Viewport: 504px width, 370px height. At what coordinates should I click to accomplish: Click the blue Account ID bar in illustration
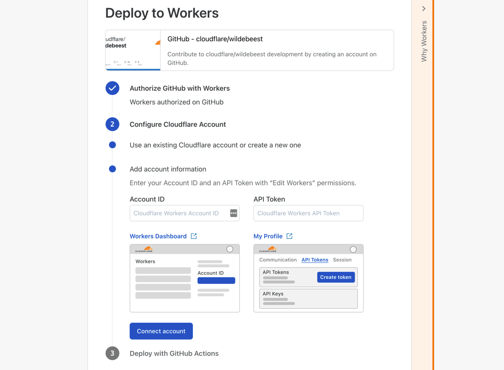pos(216,280)
